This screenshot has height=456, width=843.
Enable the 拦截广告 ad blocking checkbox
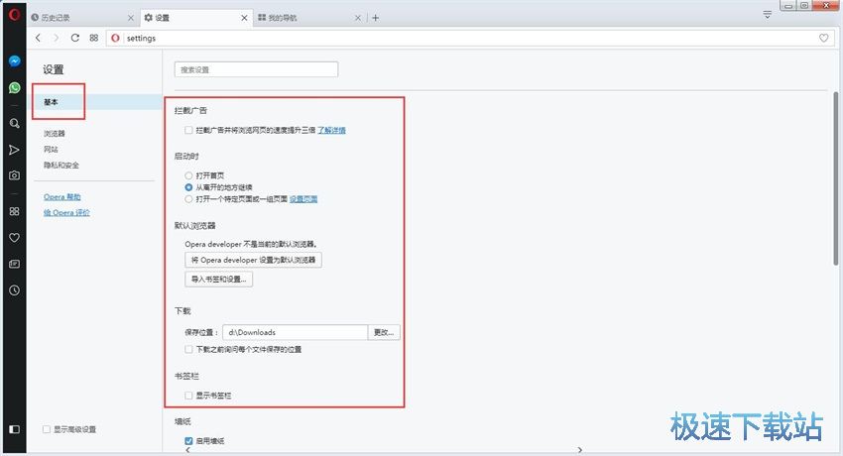pyautogui.click(x=188, y=130)
